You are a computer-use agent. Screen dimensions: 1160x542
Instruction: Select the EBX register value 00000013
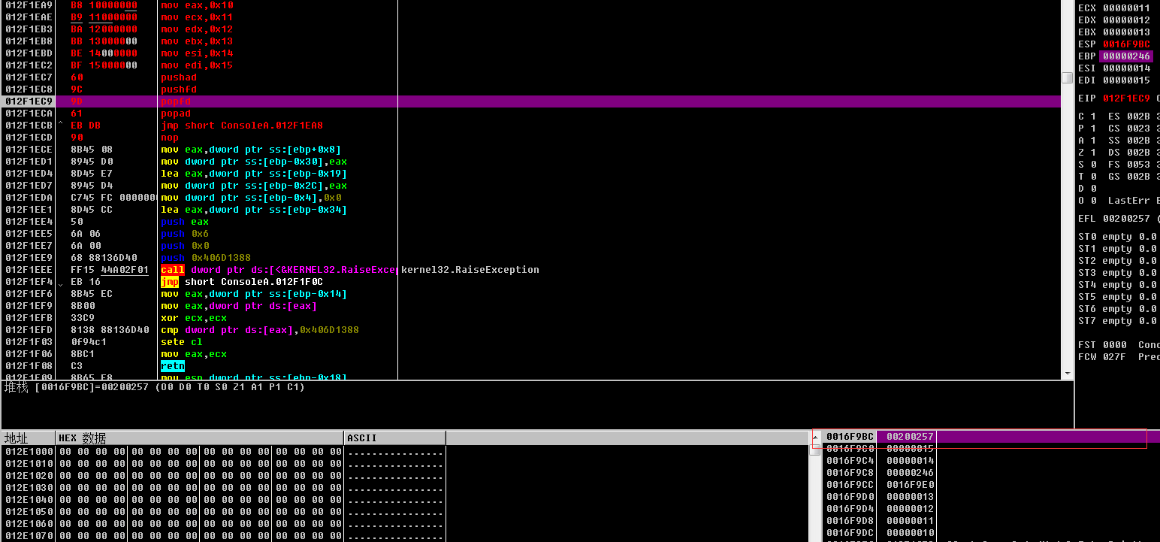(1126, 32)
